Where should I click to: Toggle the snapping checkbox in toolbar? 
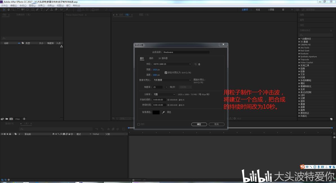(x=93, y=10)
